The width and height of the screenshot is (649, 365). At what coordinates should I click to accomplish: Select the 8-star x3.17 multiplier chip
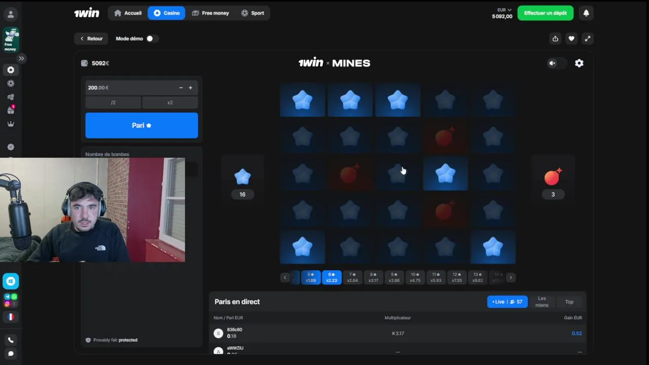click(x=373, y=277)
